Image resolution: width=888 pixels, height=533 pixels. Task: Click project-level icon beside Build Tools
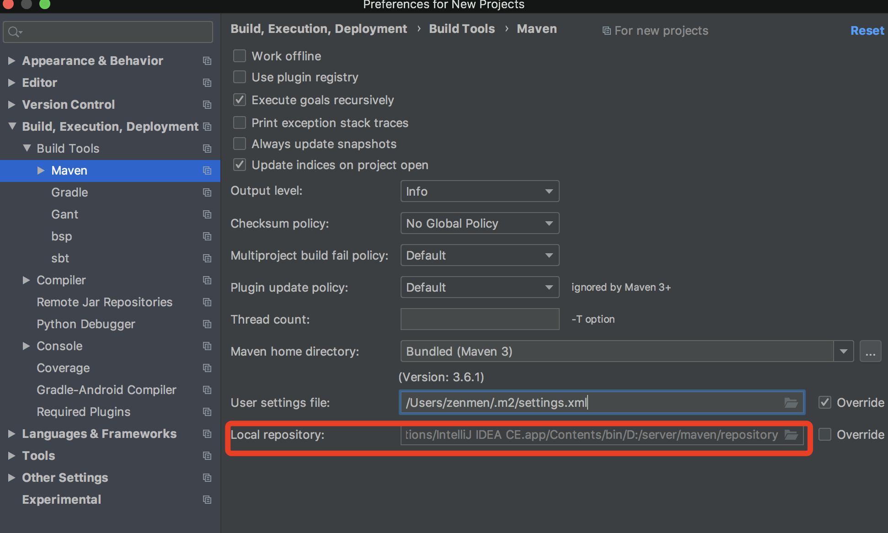click(207, 149)
